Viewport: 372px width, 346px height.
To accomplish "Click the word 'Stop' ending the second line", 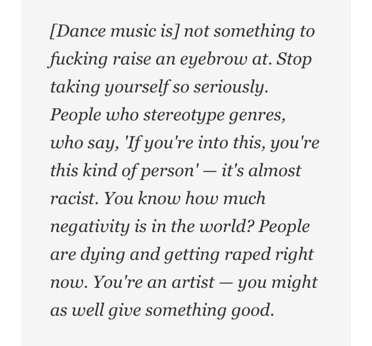I will 294,59.
